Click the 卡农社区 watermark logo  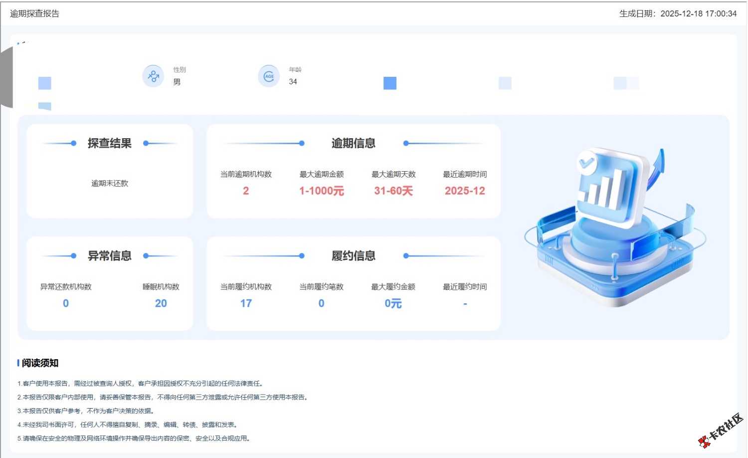coord(721,430)
